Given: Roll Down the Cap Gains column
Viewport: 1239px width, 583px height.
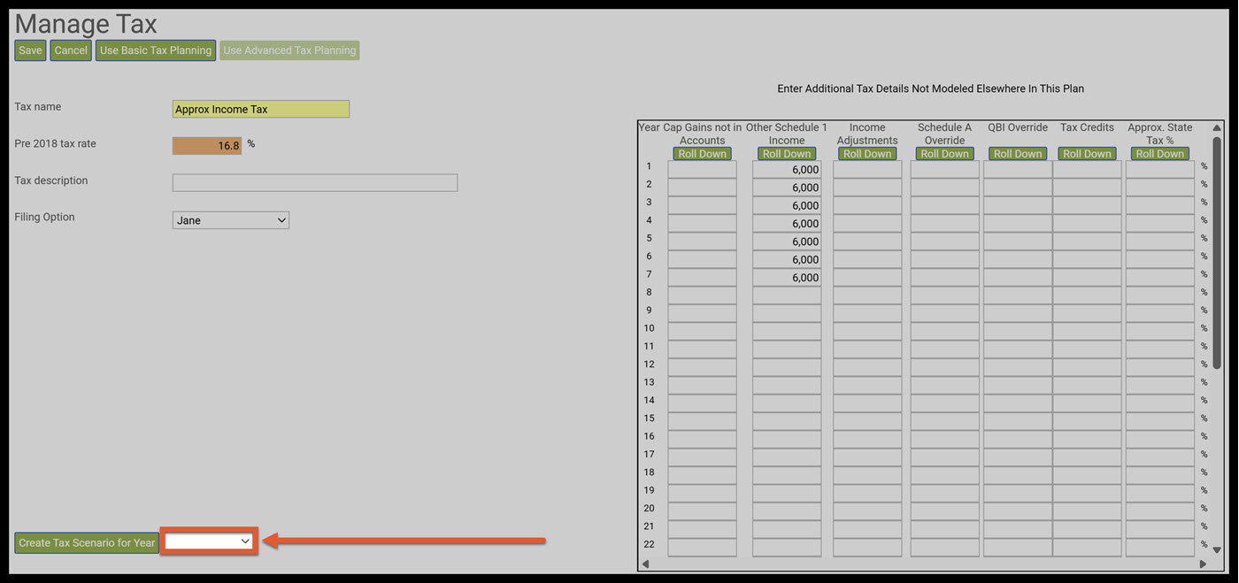Looking at the screenshot, I should pos(702,154).
